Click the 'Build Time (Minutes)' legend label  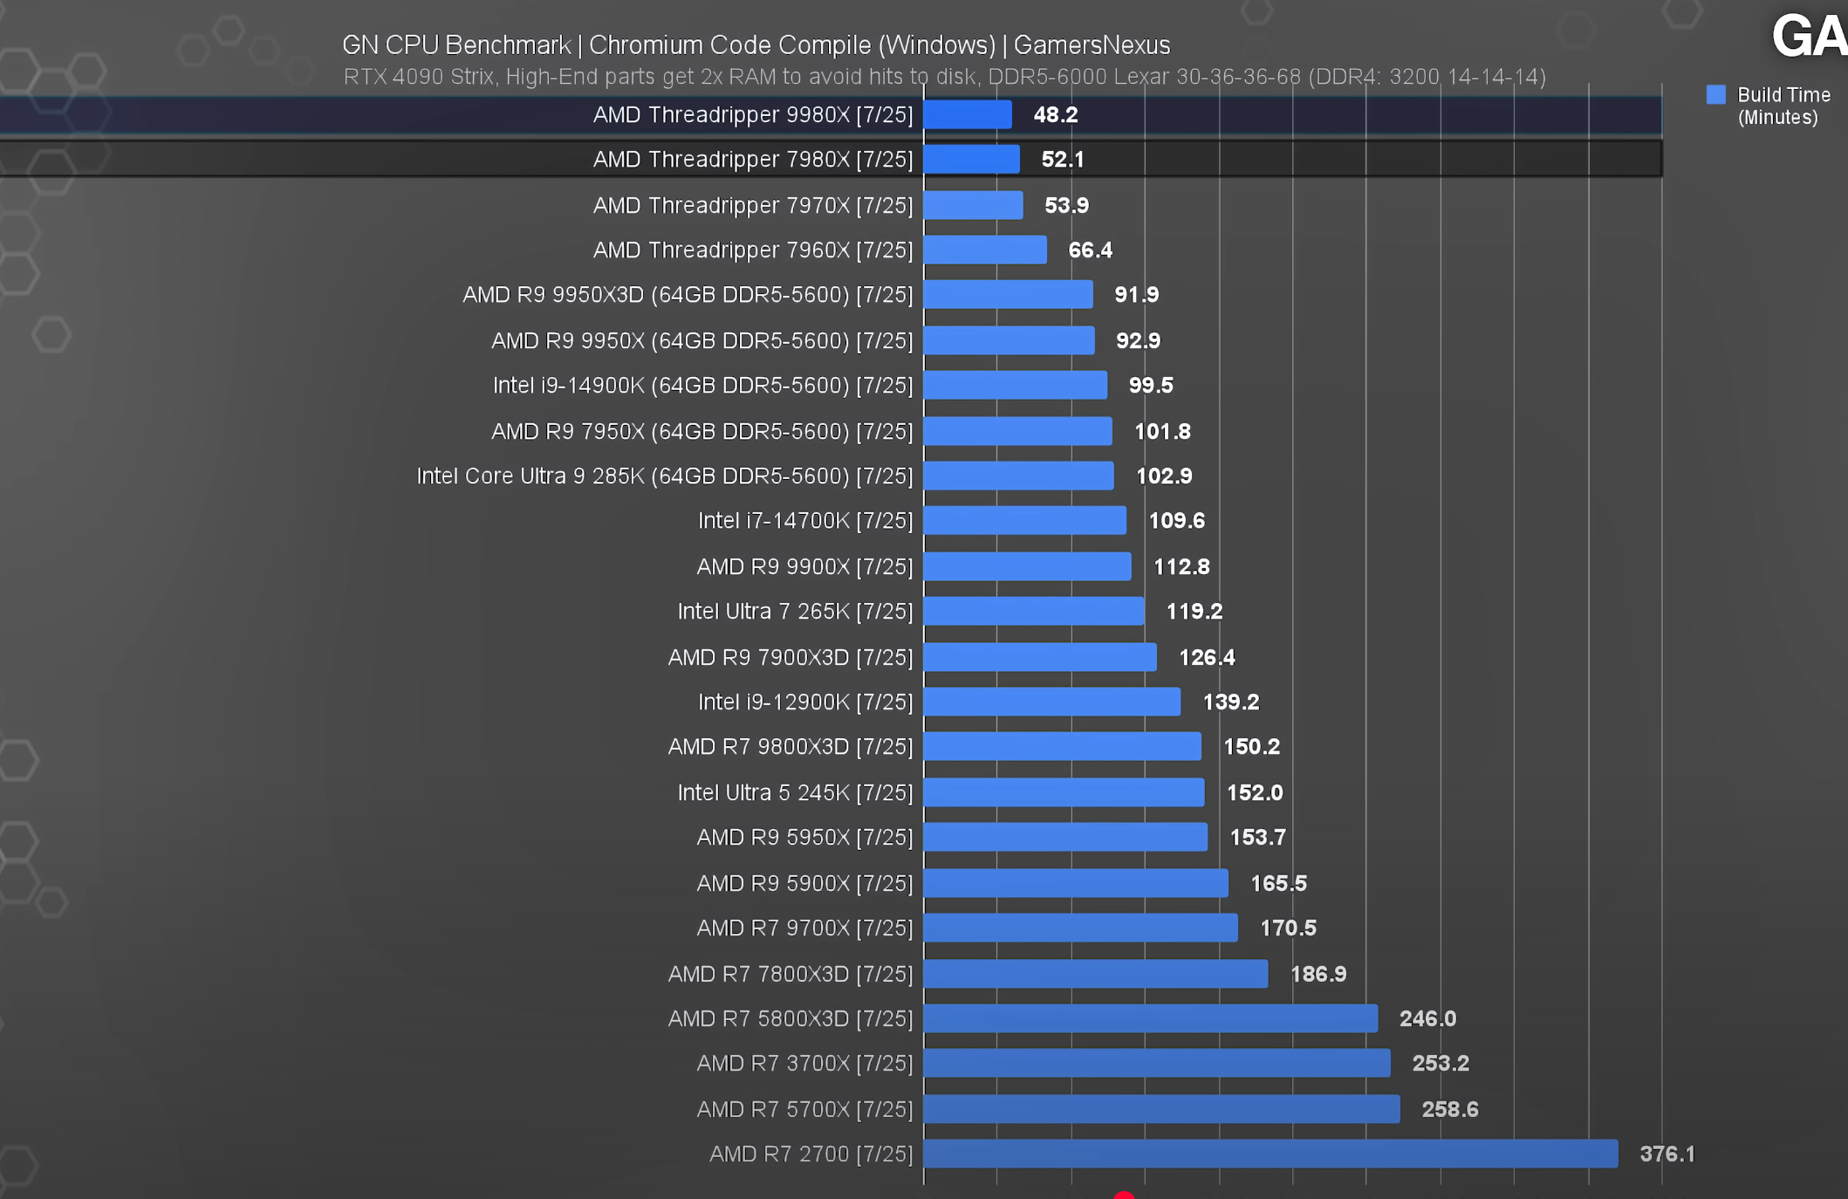click(x=1783, y=106)
